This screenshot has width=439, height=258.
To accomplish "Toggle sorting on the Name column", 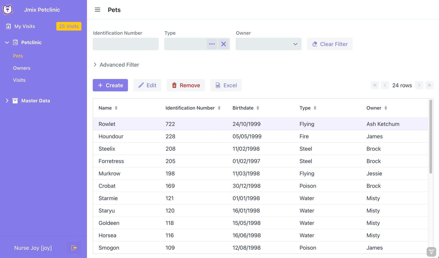I will click(116, 107).
